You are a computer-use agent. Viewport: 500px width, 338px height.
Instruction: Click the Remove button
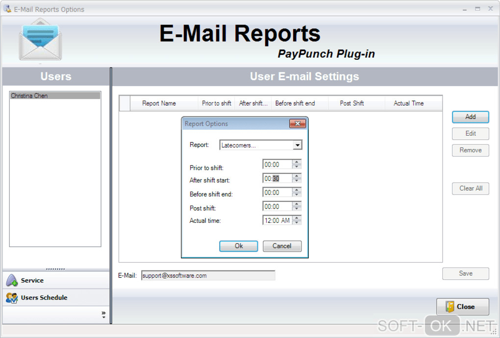point(471,150)
